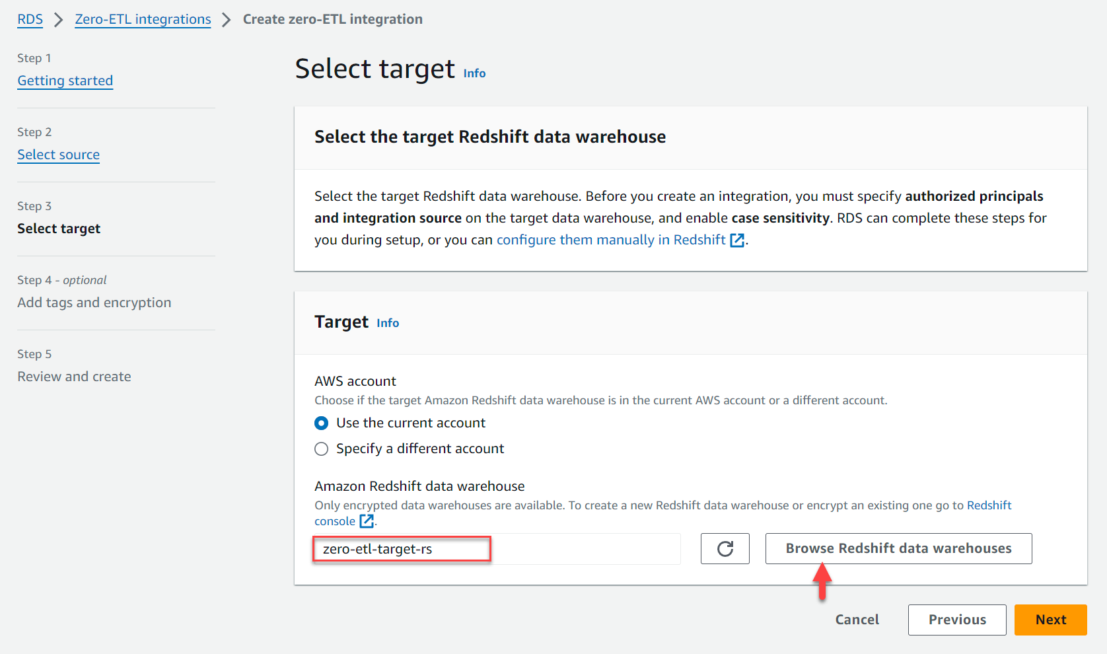Click the breadcrumb chevron before Create zero-ETL integration
Image resolution: width=1107 pixels, height=654 pixels.
click(x=226, y=19)
